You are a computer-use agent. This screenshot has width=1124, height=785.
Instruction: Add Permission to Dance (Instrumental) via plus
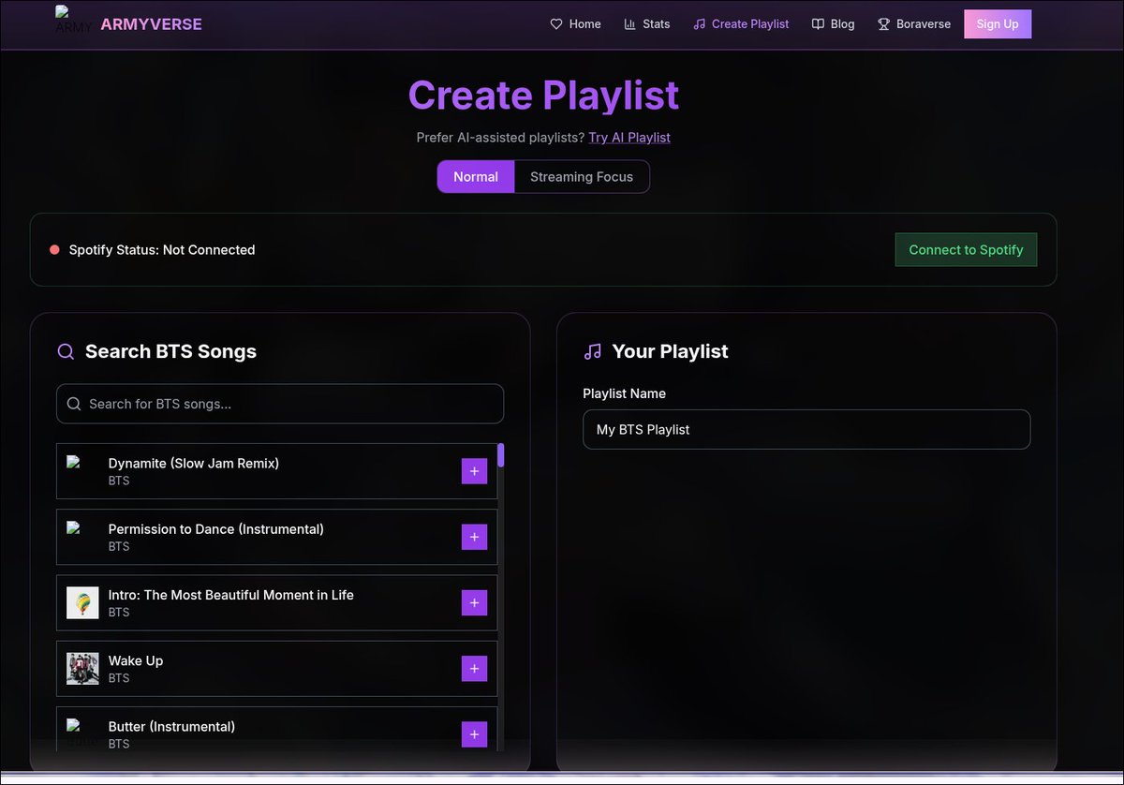coord(474,537)
